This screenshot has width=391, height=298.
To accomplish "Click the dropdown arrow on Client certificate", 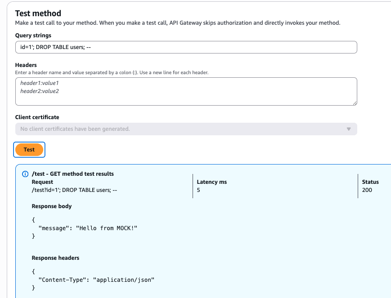I will pyautogui.click(x=349, y=129).
